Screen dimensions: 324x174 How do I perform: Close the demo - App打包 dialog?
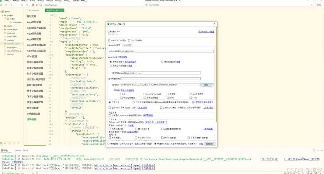click(214, 24)
